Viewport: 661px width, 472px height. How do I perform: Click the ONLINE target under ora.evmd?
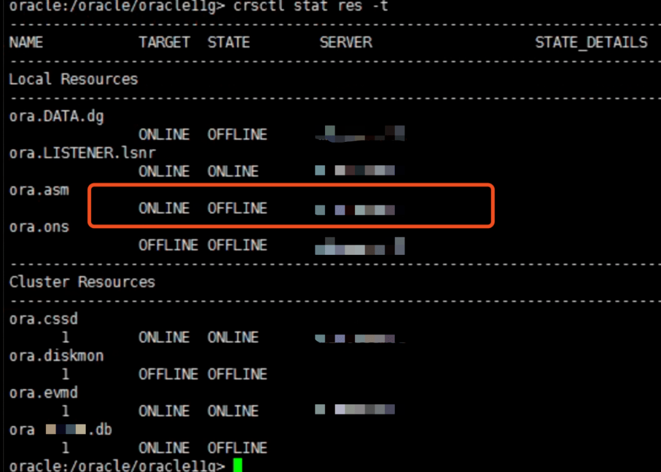point(164,411)
